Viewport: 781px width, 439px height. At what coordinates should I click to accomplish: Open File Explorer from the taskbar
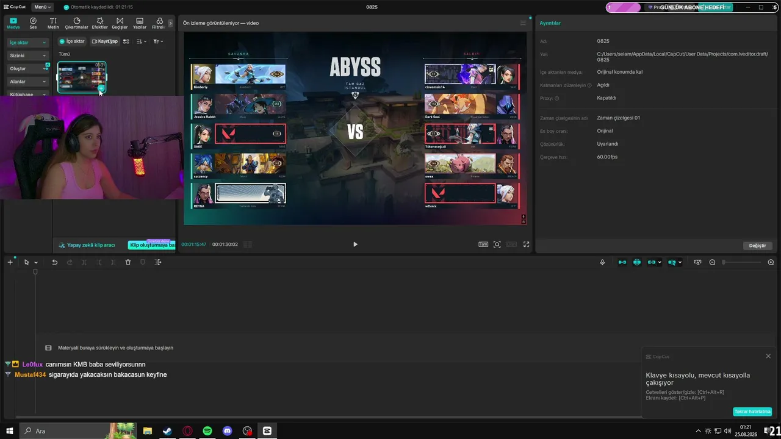[148, 431]
